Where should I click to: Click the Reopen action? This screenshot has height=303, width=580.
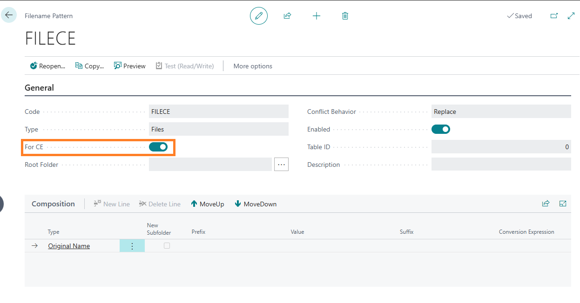click(47, 66)
